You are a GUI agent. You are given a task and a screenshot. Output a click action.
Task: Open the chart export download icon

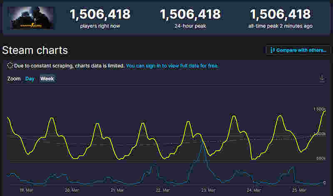(322, 78)
